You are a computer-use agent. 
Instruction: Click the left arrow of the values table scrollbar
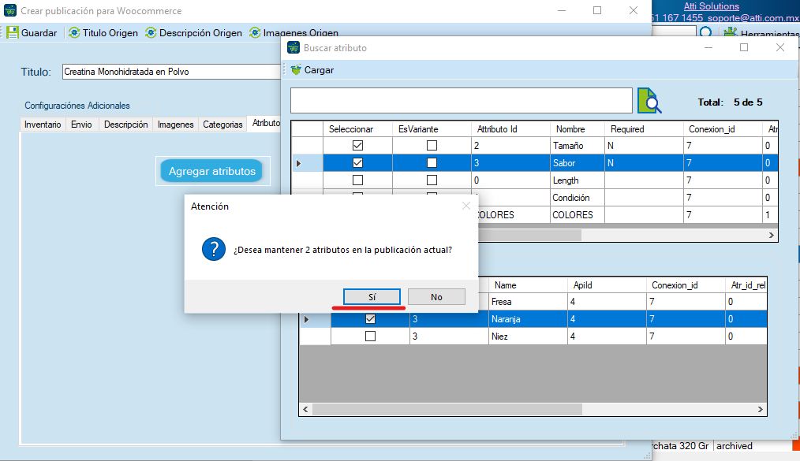(305, 410)
